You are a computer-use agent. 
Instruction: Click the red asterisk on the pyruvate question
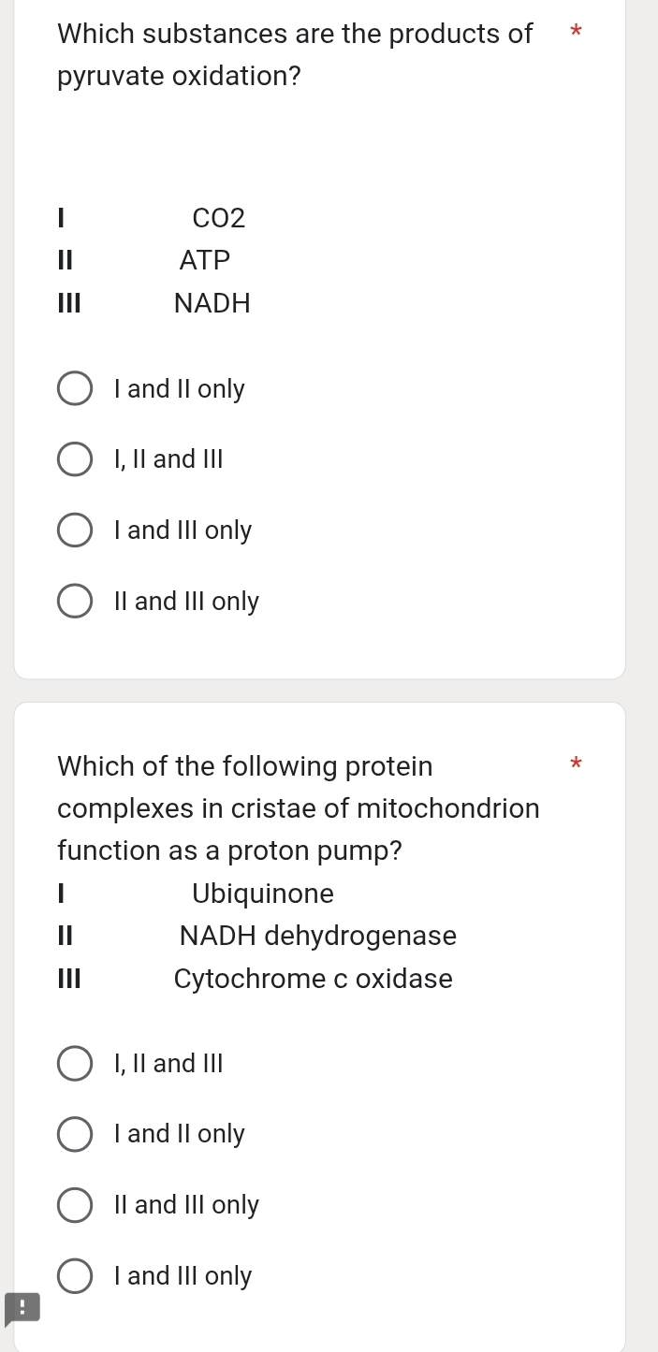coord(576,33)
